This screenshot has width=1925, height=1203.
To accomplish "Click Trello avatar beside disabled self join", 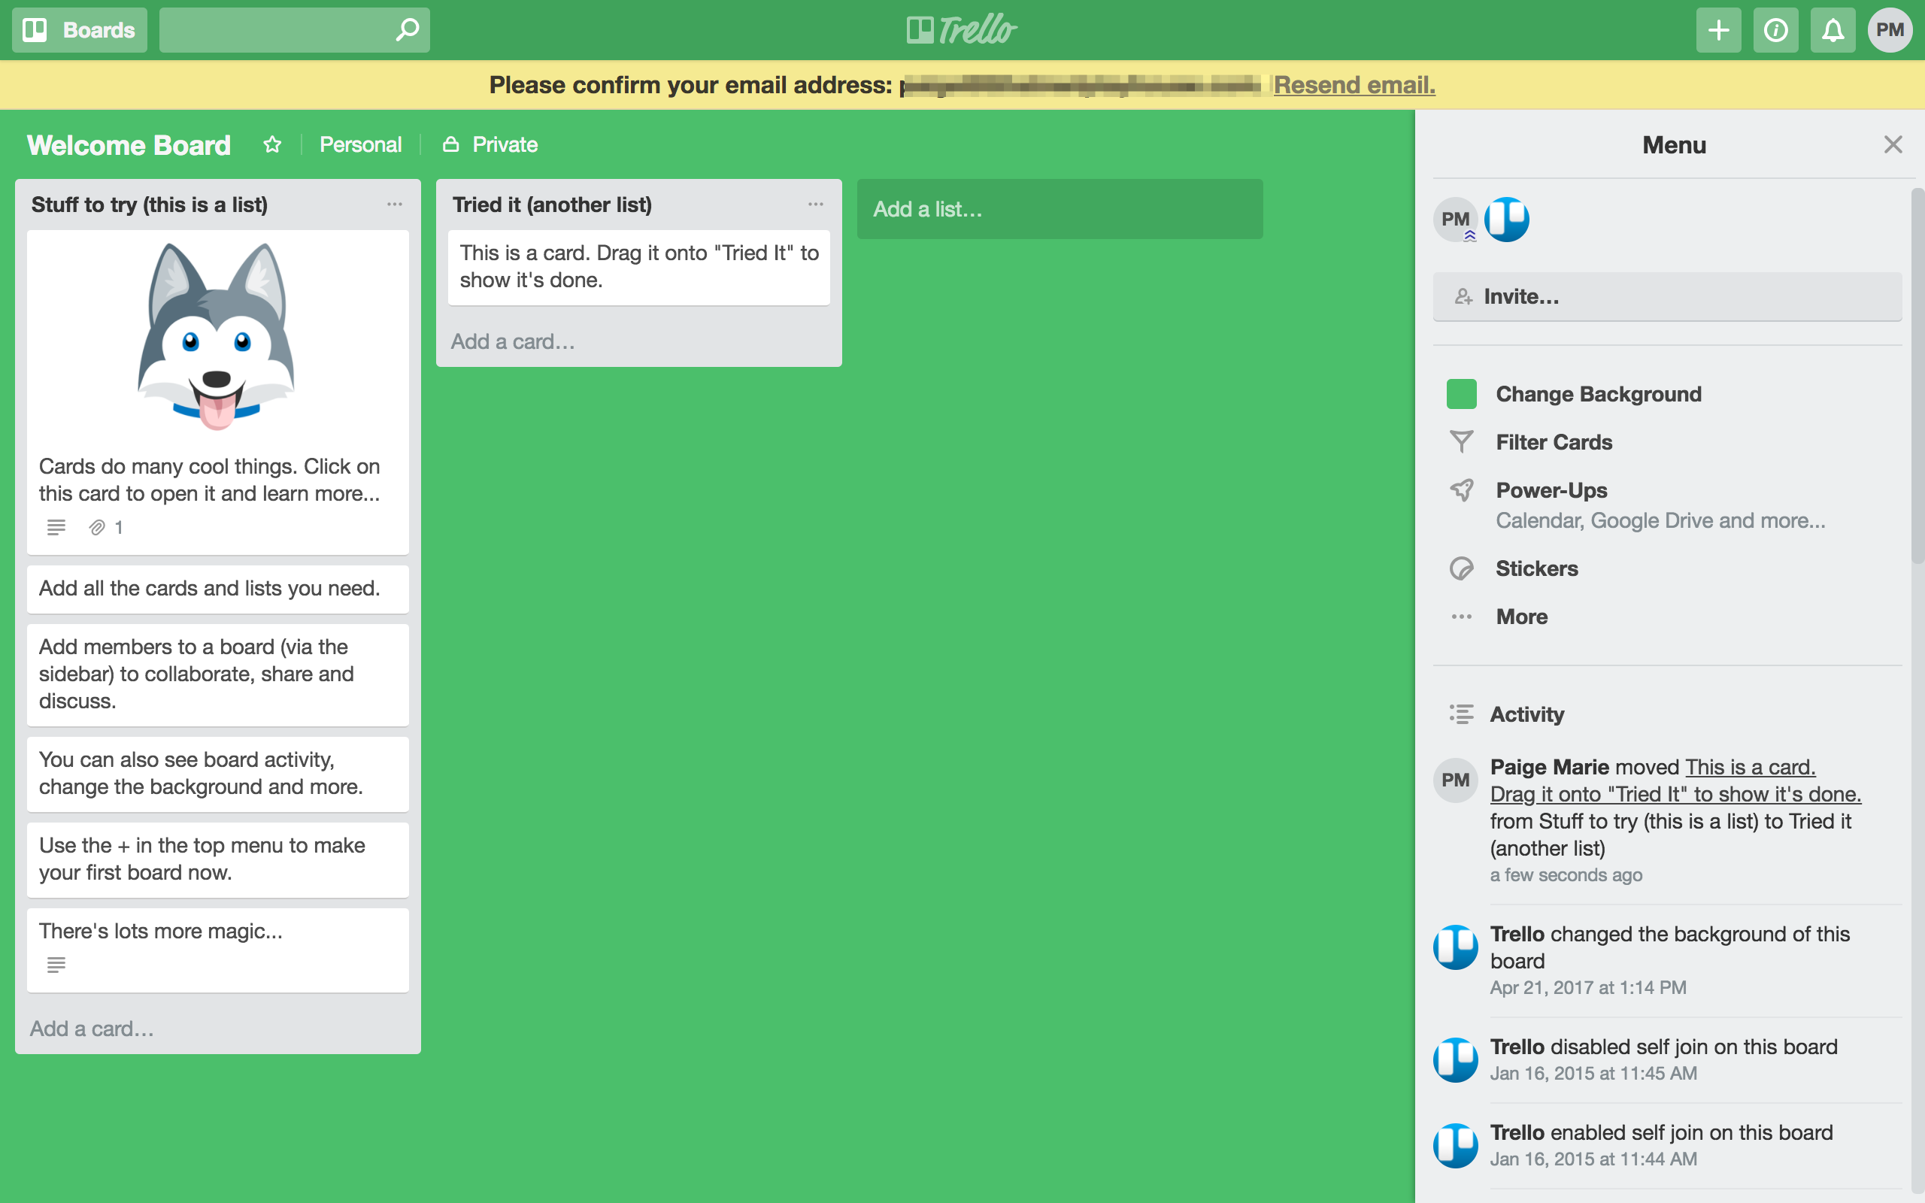I will 1456,1060.
